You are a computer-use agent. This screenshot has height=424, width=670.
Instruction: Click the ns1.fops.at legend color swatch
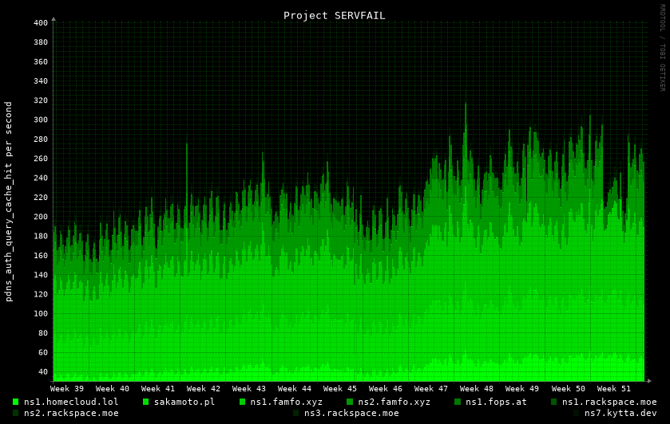coord(458,402)
